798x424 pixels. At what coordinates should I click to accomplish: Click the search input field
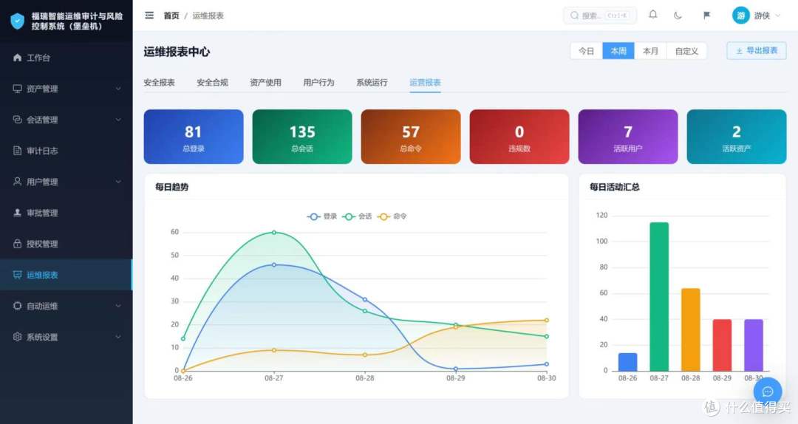point(599,16)
